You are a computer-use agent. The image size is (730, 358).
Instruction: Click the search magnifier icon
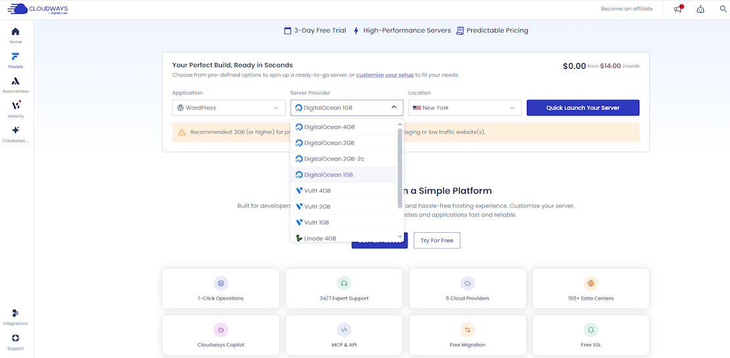tap(723, 9)
